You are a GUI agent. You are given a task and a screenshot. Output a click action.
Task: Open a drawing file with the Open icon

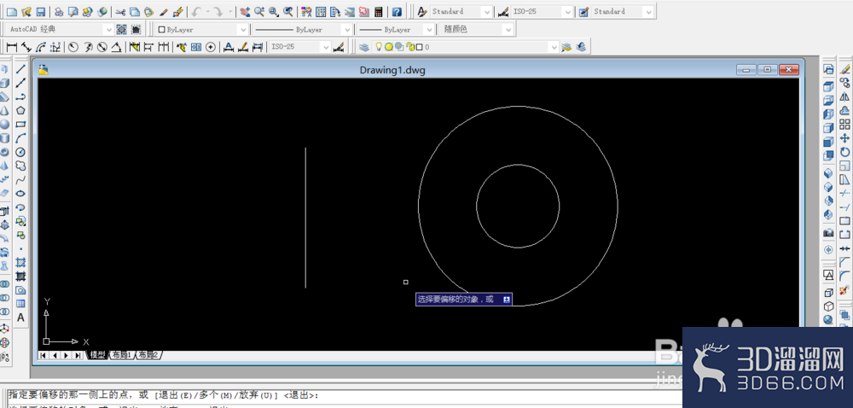point(26,11)
